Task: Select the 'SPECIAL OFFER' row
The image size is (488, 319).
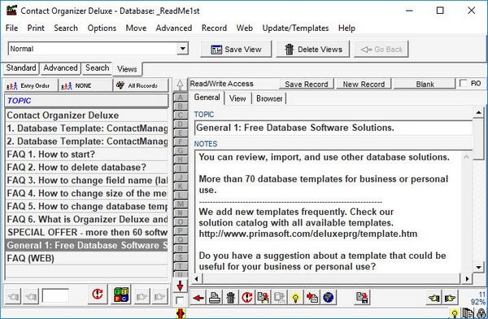Action: tap(86, 232)
